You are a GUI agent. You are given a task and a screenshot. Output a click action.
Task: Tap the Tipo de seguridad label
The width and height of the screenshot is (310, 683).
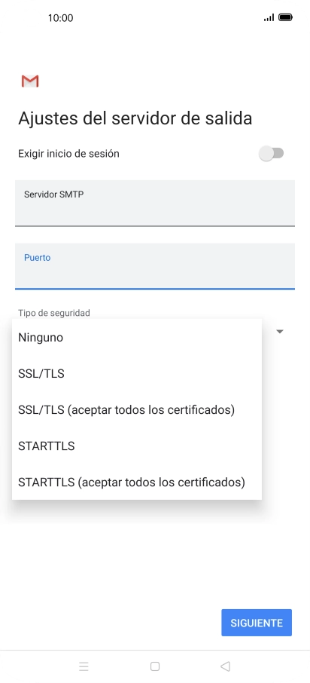(54, 313)
